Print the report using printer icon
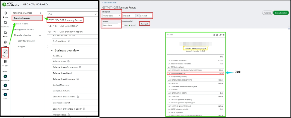 [x=217, y=35]
